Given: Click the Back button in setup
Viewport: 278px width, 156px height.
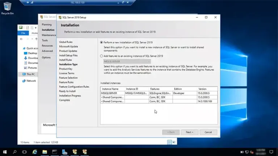Looking at the screenshot, I should coord(171,132).
